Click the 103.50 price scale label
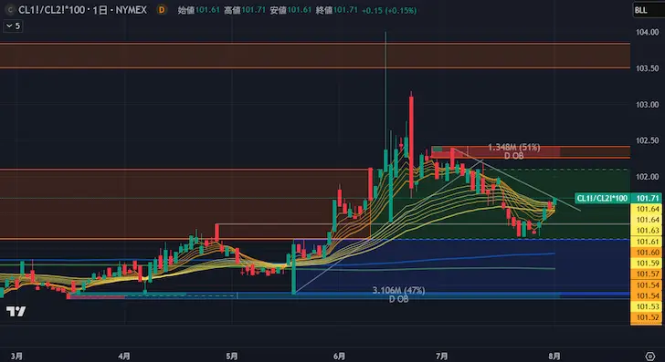 [x=647, y=68]
